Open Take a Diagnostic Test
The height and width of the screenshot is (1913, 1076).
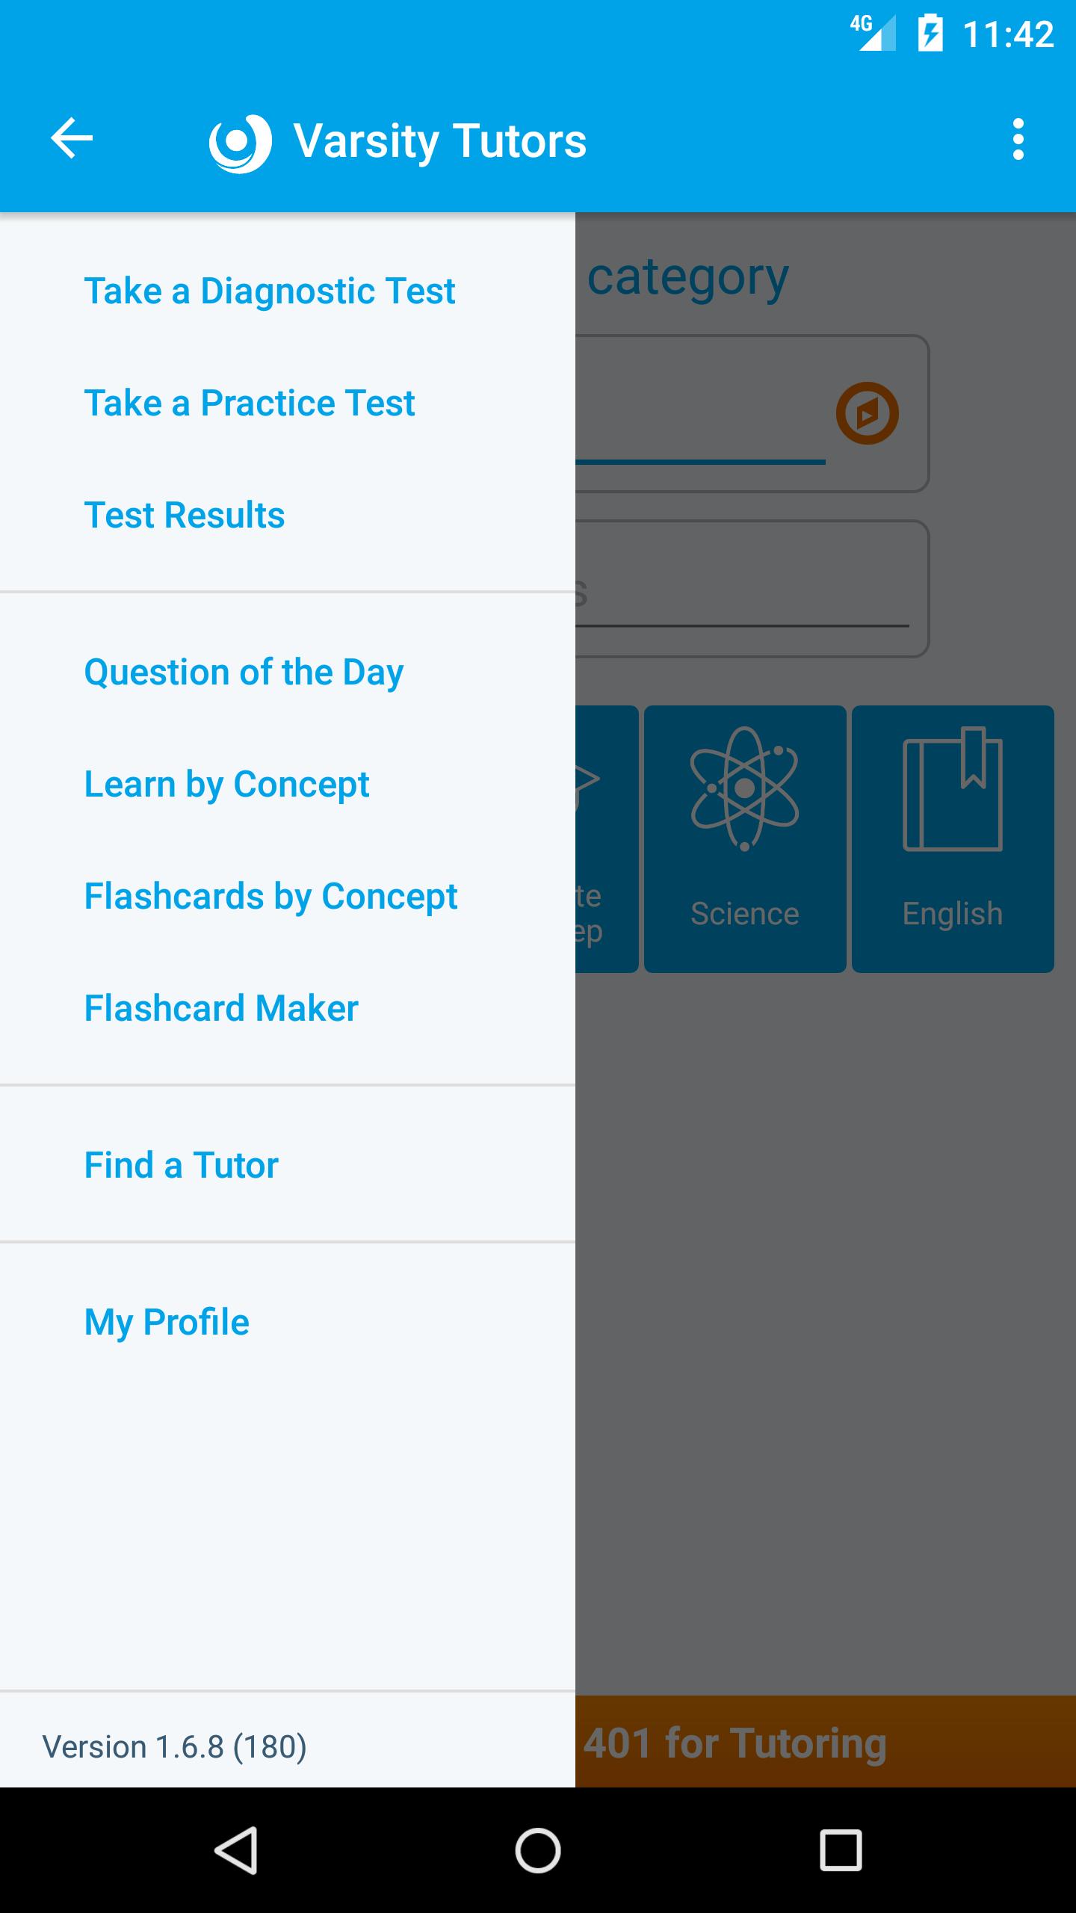[269, 291]
